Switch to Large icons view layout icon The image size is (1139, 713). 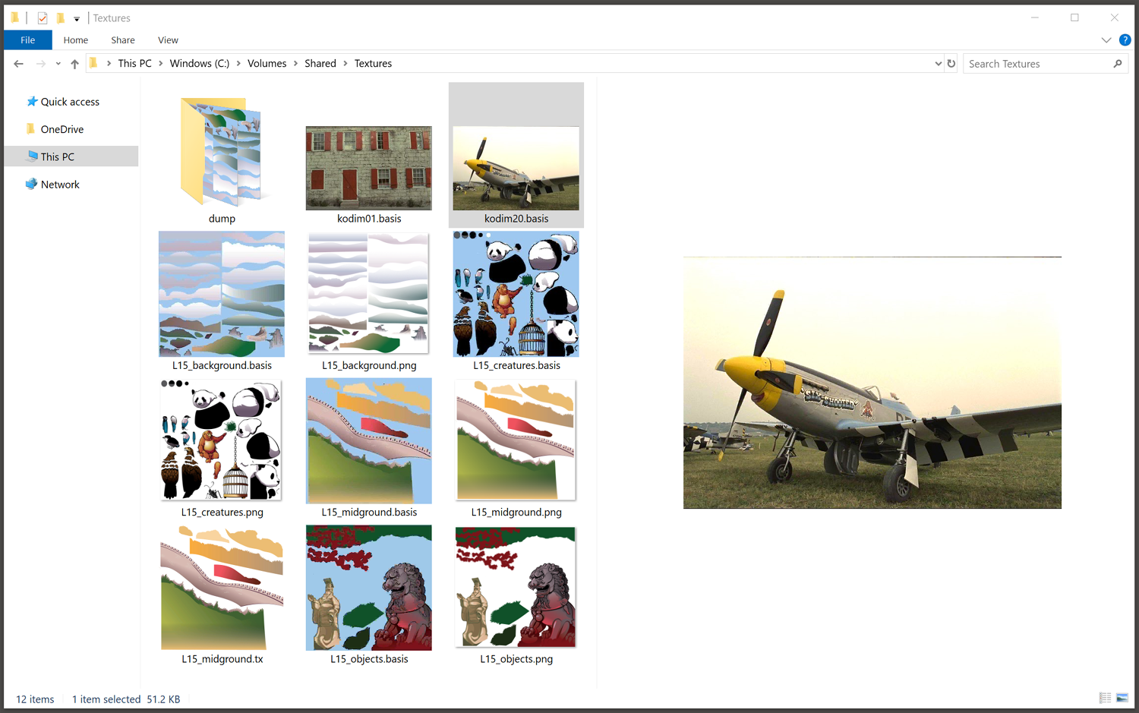(x=1122, y=698)
